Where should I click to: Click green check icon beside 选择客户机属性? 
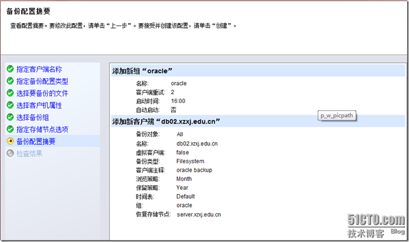(10, 105)
